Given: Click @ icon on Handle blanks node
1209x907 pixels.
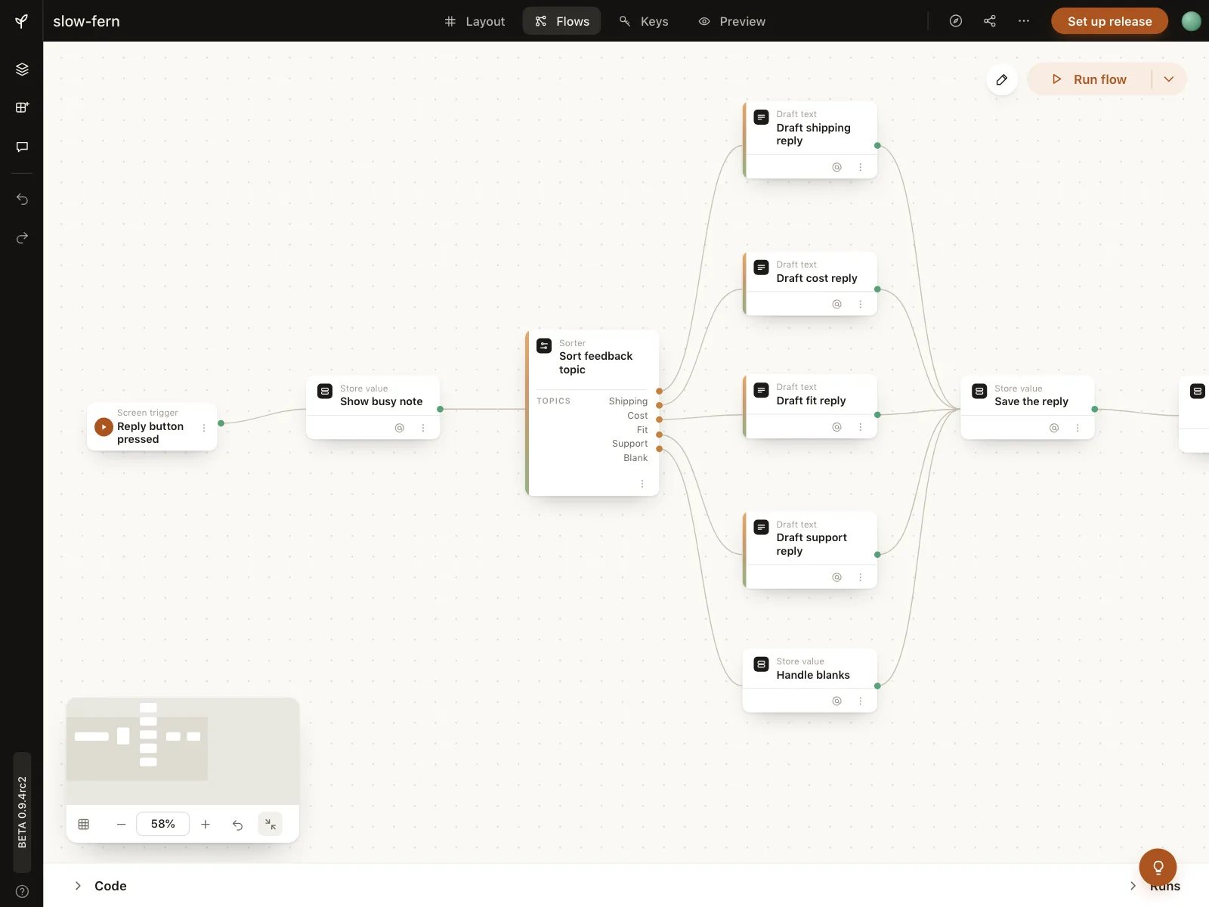Looking at the screenshot, I should point(836,701).
